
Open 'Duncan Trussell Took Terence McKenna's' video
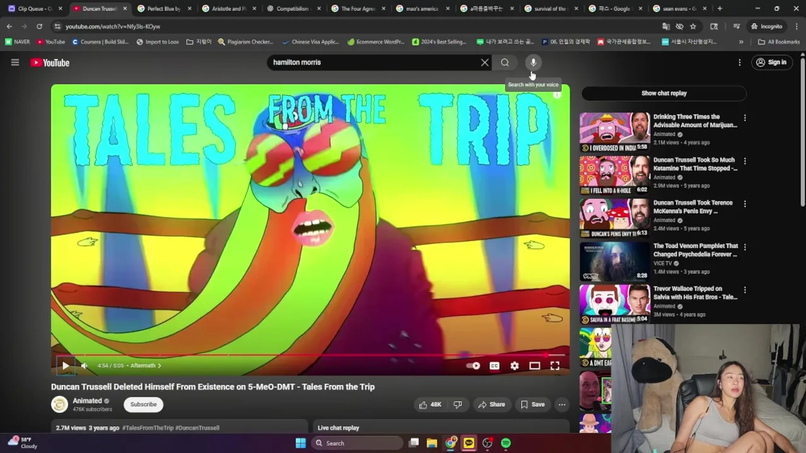click(x=693, y=207)
